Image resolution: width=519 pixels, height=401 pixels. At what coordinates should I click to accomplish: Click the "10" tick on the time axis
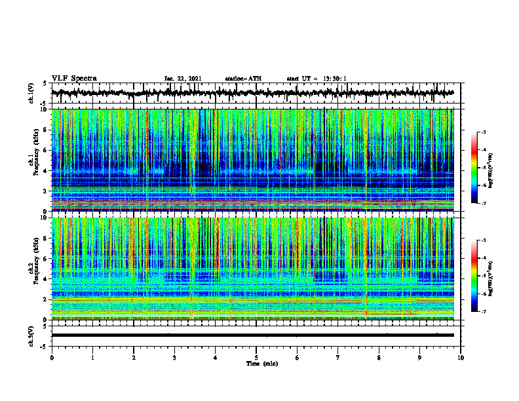coord(461,358)
